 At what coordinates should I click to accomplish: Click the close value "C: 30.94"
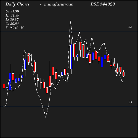coord(12,24)
